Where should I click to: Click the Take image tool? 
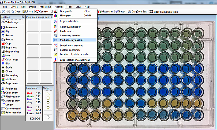tap(12, 22)
